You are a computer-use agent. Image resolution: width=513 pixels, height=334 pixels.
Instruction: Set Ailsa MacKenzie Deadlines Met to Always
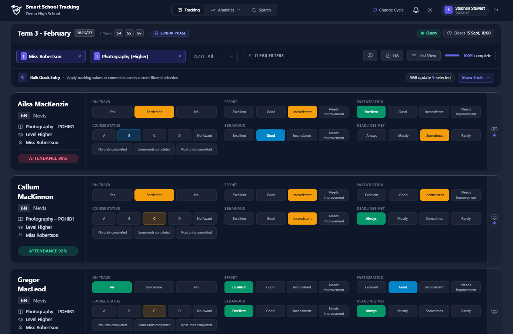(x=372, y=135)
